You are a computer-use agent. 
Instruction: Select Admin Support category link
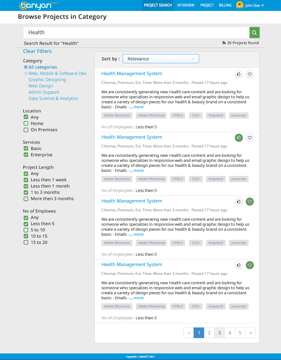click(44, 92)
